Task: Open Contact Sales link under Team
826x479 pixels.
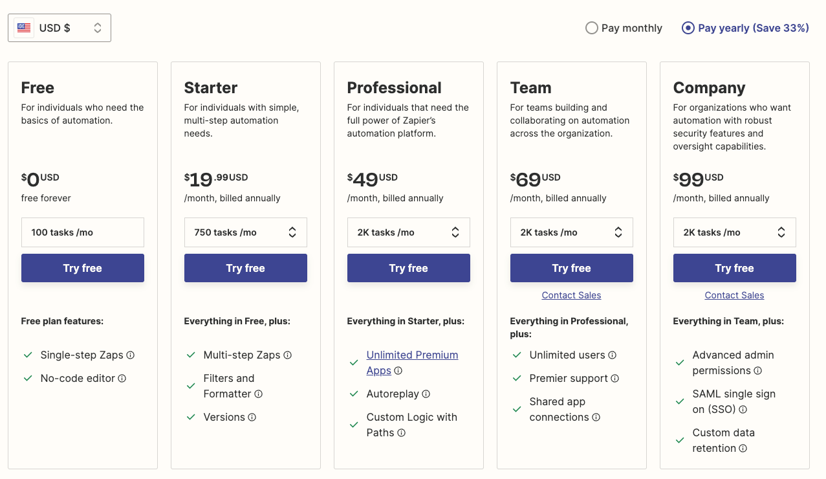Action: [x=572, y=295]
